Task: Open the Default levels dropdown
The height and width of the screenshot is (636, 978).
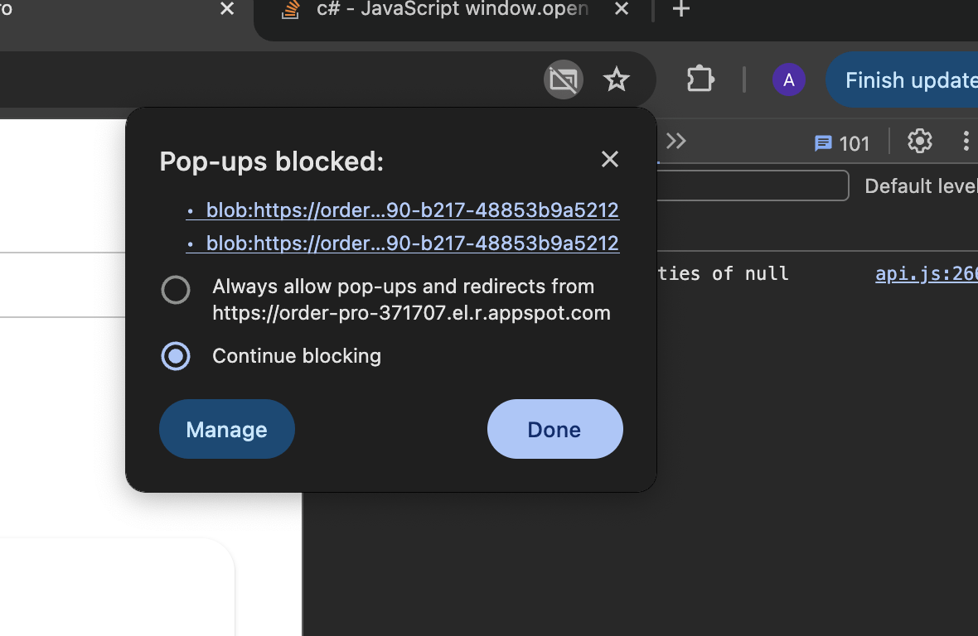Action: pyautogui.click(x=920, y=185)
